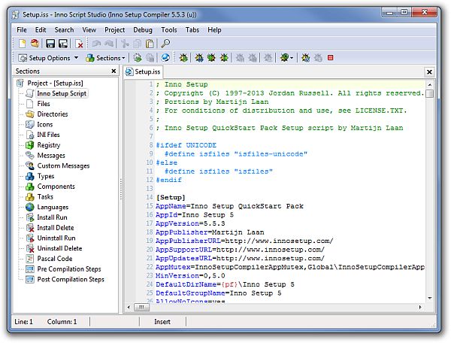Click the Redo icon
The image size is (451, 343).
(x=109, y=44)
